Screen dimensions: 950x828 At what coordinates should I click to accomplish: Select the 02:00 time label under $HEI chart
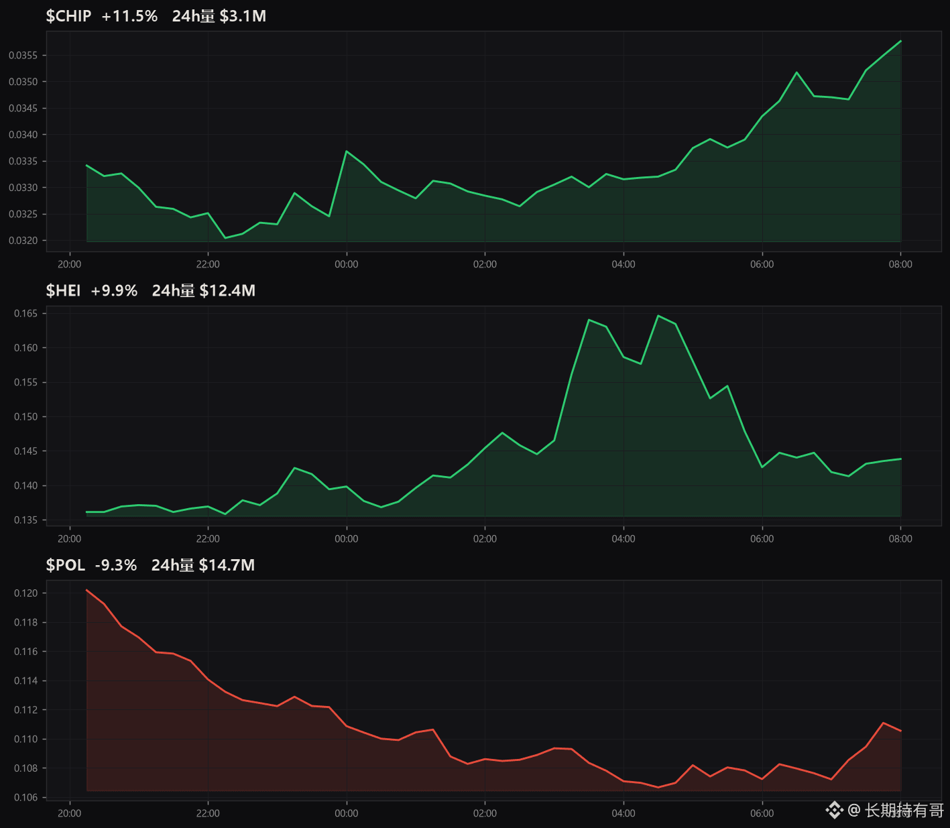click(x=485, y=539)
